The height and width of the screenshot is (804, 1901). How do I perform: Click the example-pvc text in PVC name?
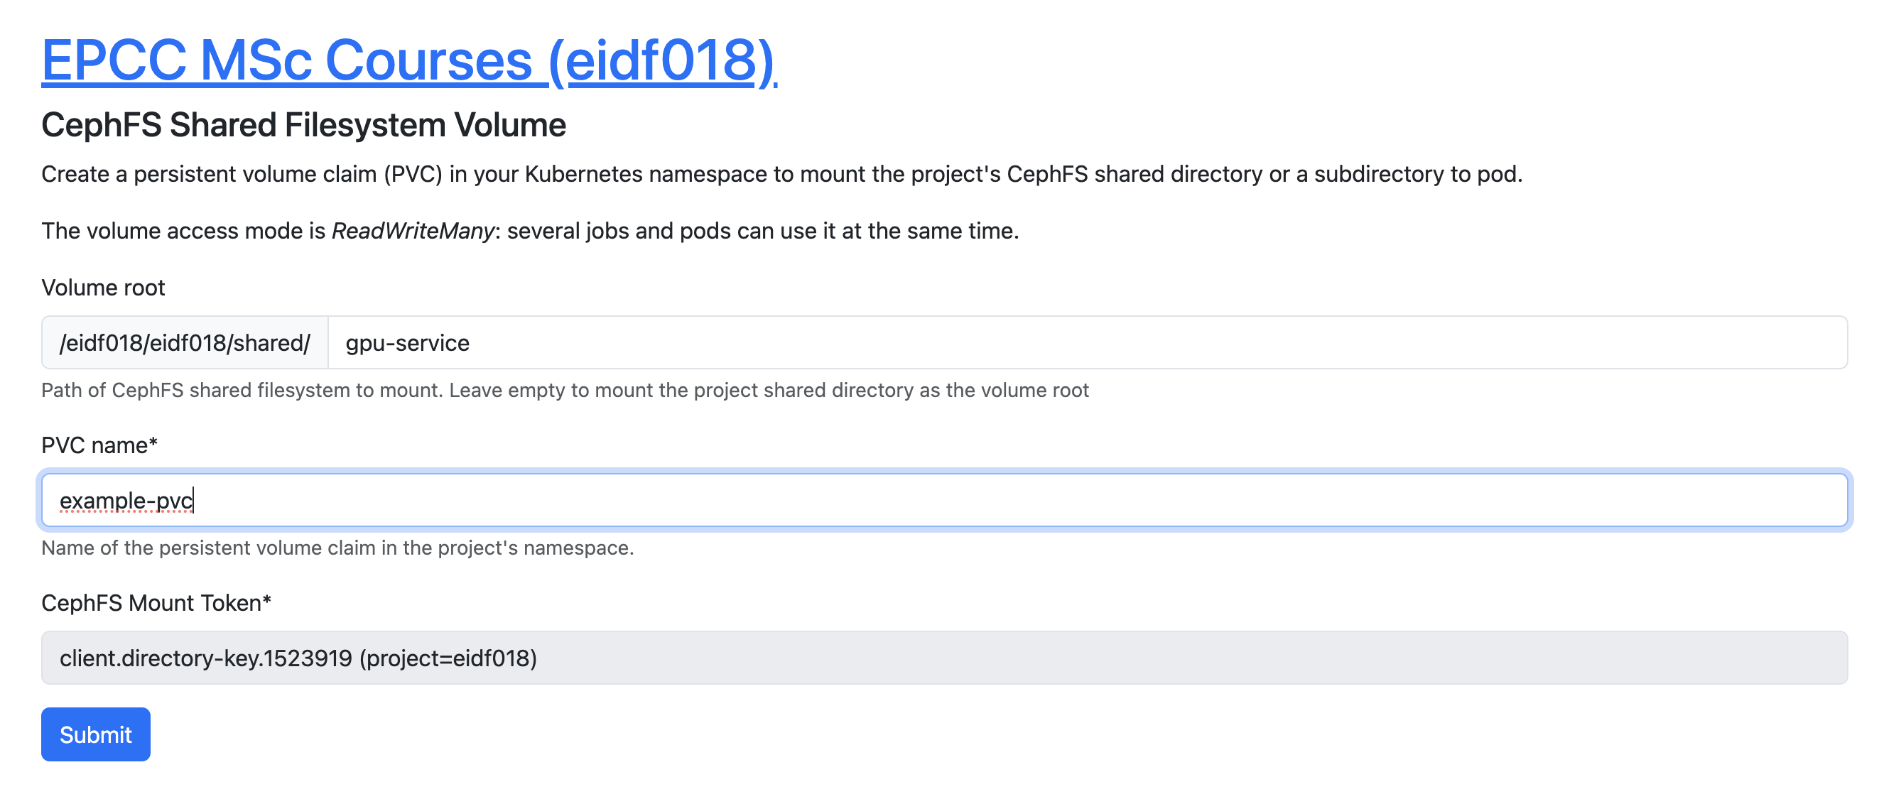pos(126,501)
